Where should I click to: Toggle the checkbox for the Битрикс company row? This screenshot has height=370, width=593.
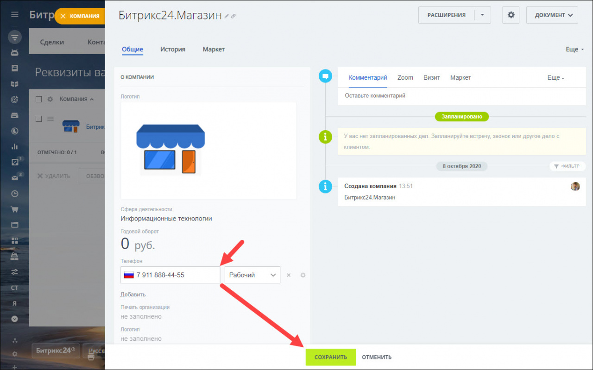tap(39, 119)
